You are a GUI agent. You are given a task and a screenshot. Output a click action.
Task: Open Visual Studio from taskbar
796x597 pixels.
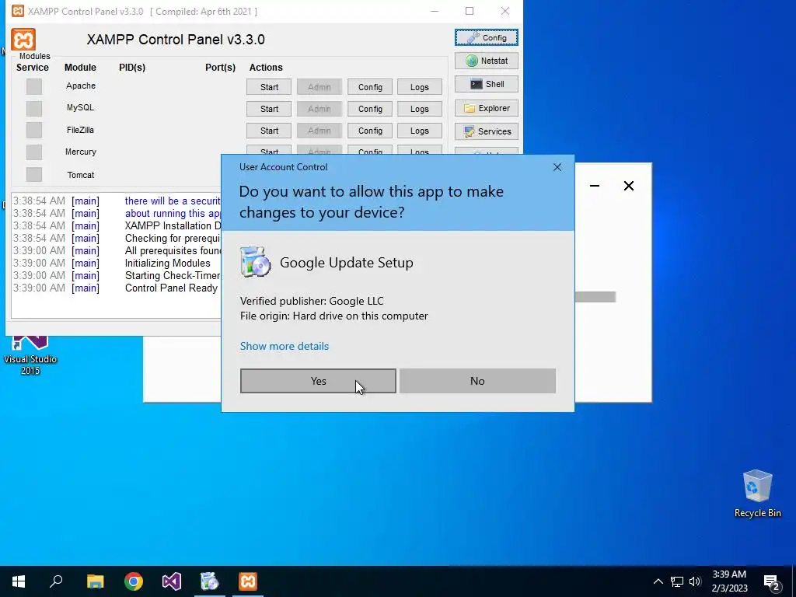172,581
